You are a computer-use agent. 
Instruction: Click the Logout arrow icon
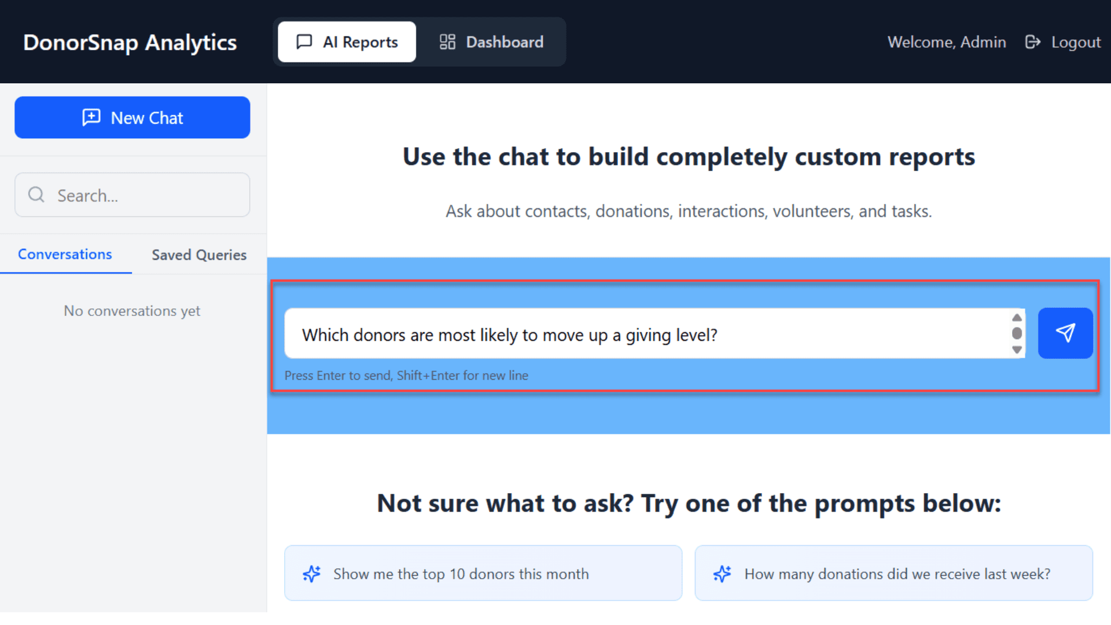click(1032, 42)
